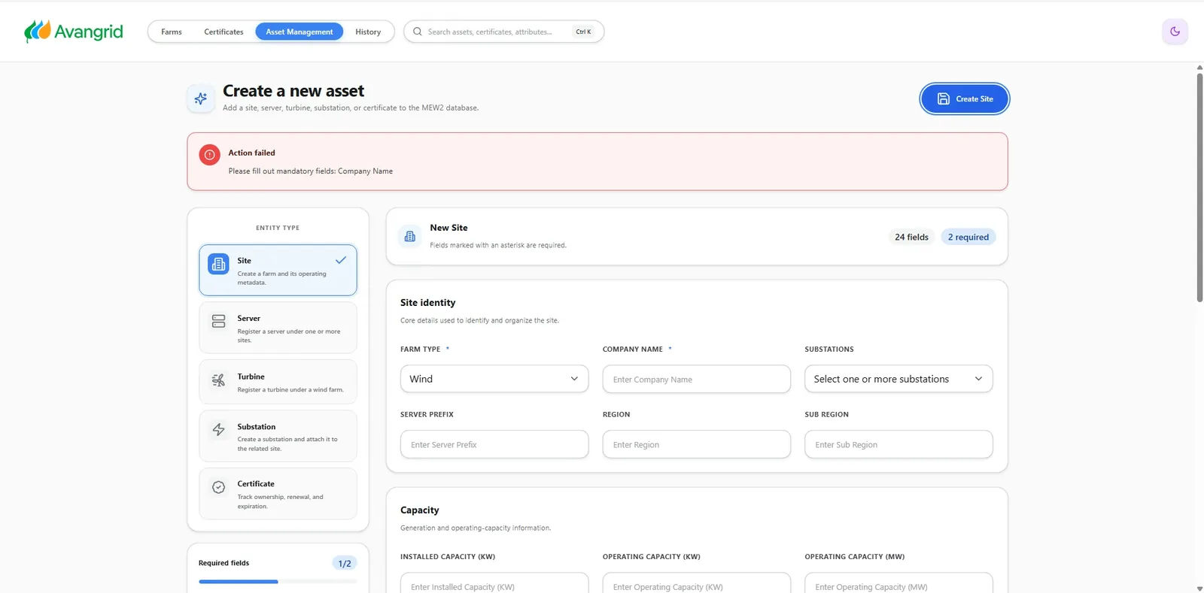Click the Operating Capacity (KW) field
Image resolution: width=1204 pixels, height=593 pixels.
point(697,583)
